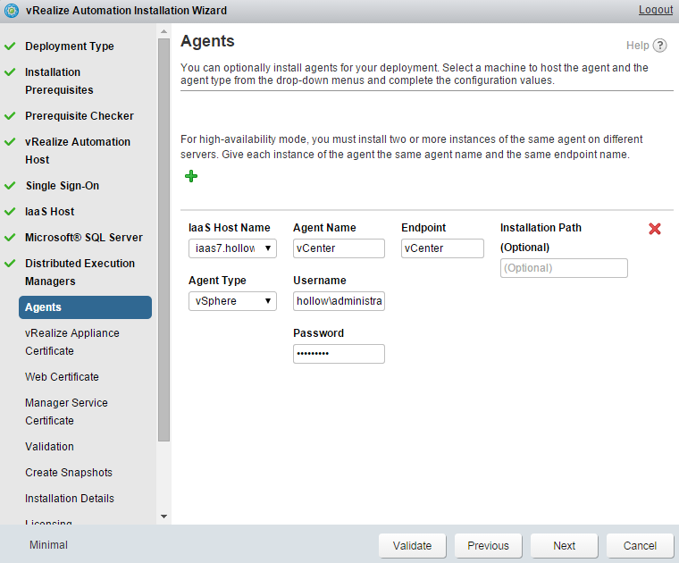The image size is (679, 563).
Task: Click the green plus add agent icon
Action: point(190,177)
